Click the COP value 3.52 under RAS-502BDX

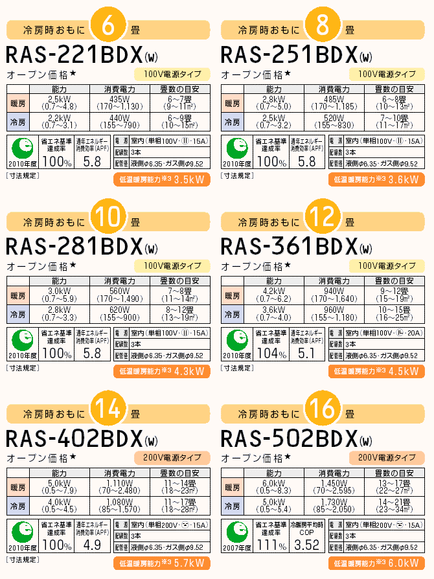point(306,545)
